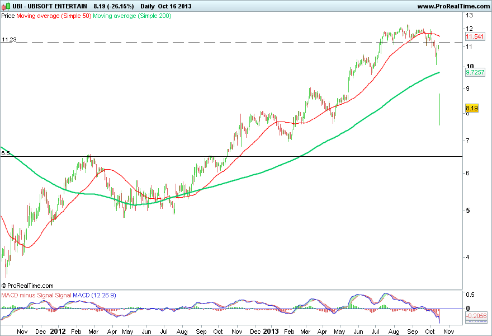Click the candlestick icon beside UBI title
Viewport: 492px width, 336px height.
pos(6,6)
